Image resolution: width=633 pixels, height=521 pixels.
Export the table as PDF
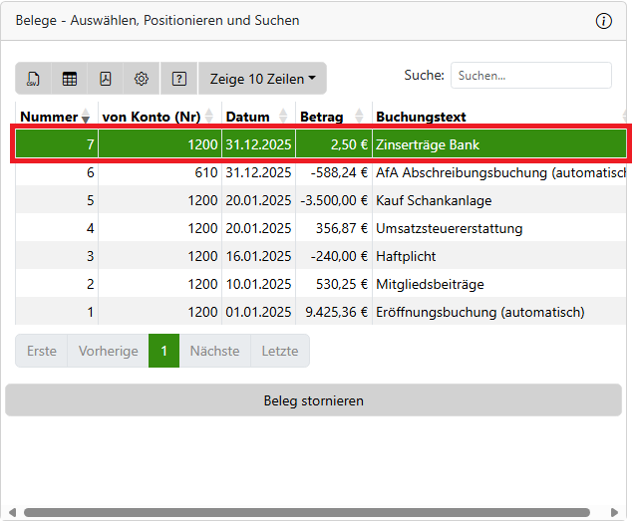106,79
